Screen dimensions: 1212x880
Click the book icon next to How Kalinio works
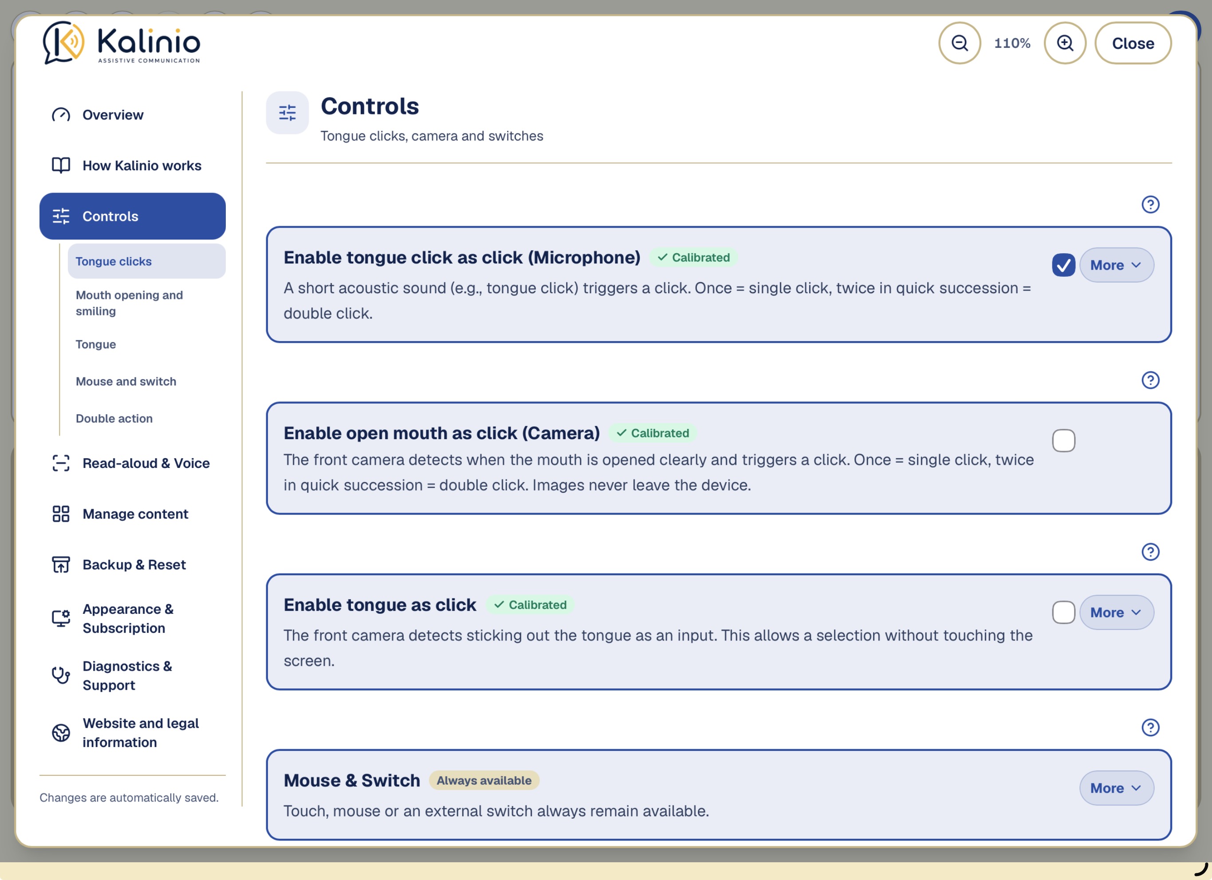click(x=61, y=165)
